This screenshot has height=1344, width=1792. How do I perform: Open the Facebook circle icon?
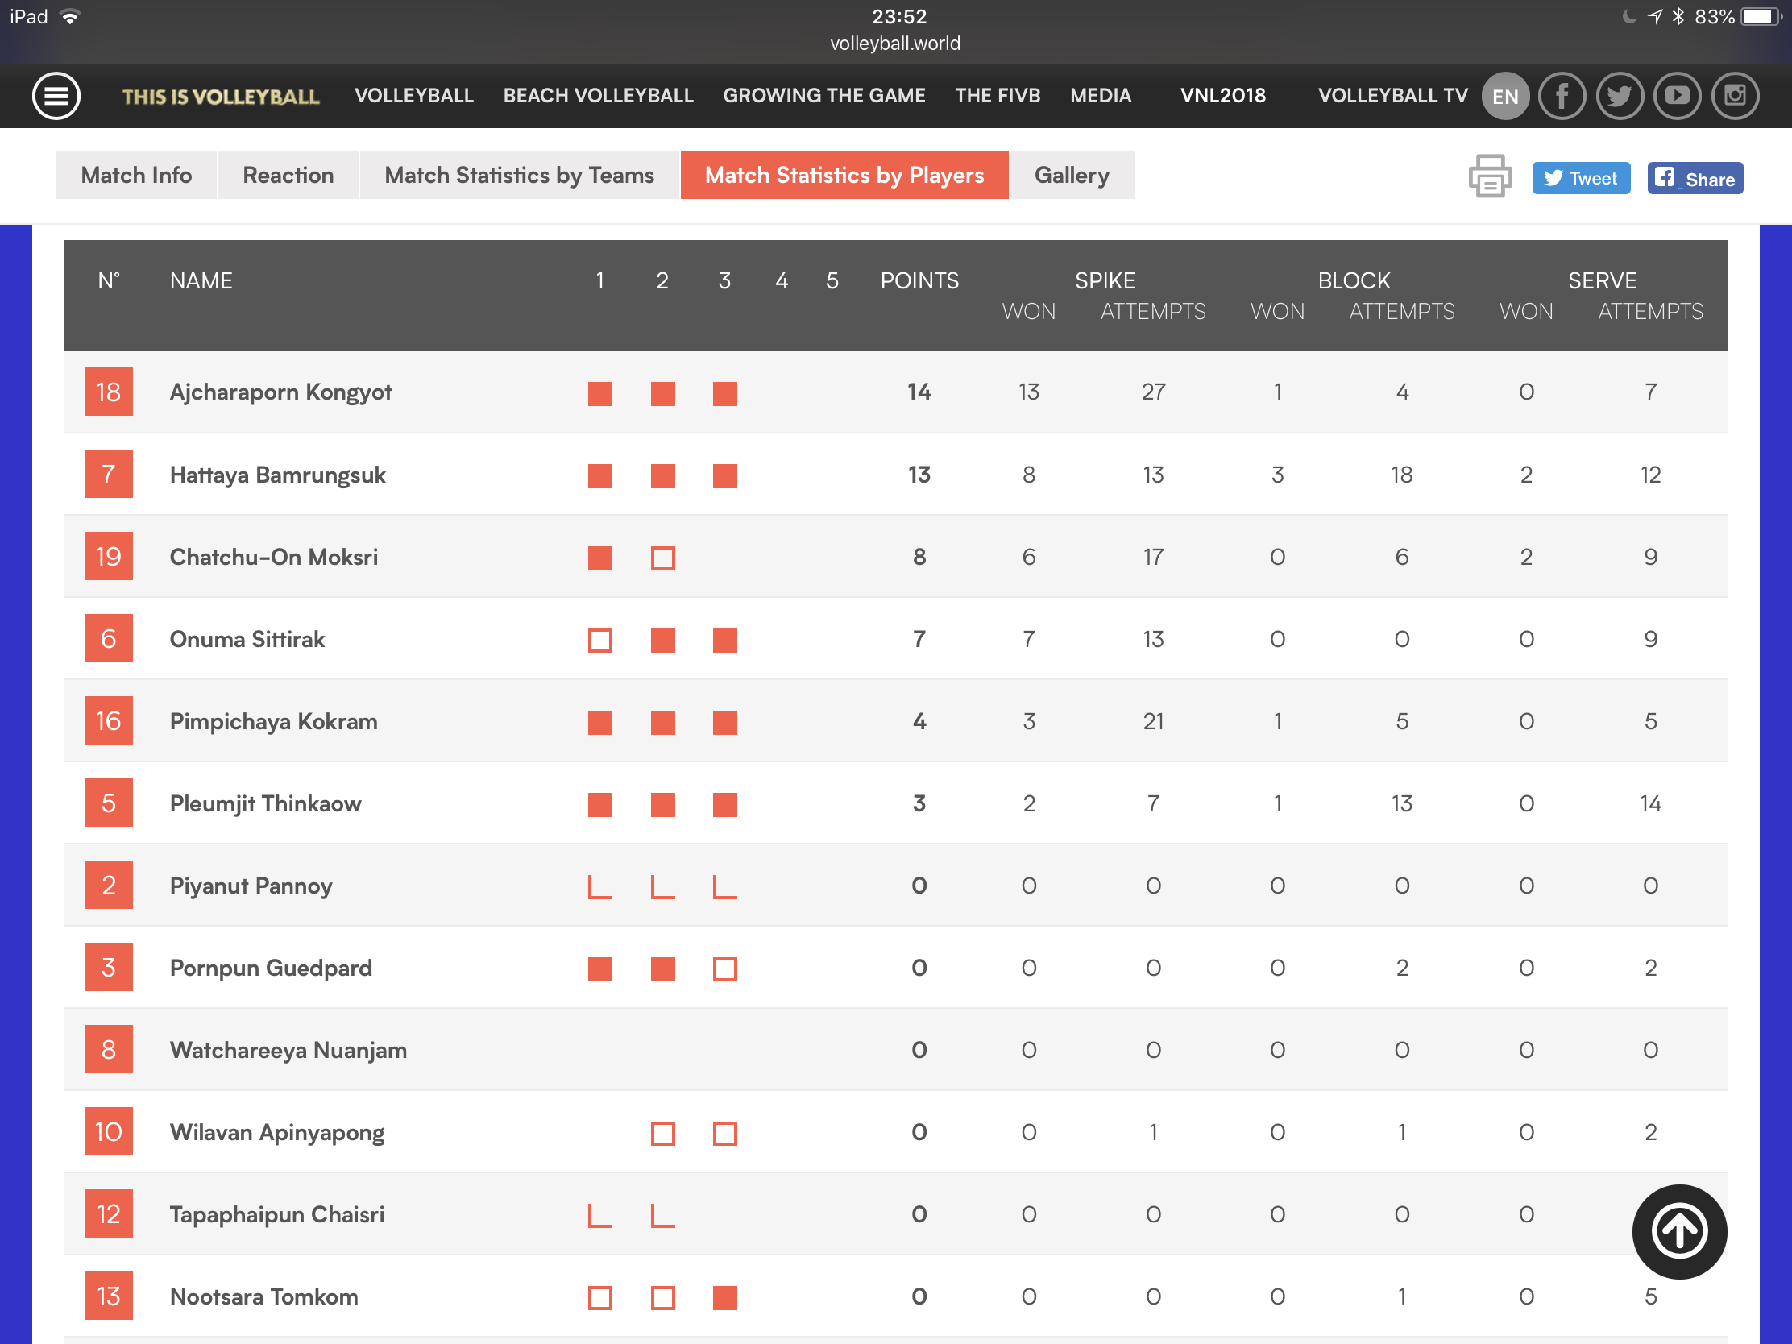point(1561,96)
